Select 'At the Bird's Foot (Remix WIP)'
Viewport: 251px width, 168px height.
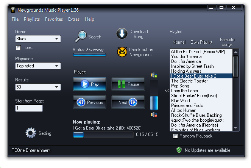(201, 52)
